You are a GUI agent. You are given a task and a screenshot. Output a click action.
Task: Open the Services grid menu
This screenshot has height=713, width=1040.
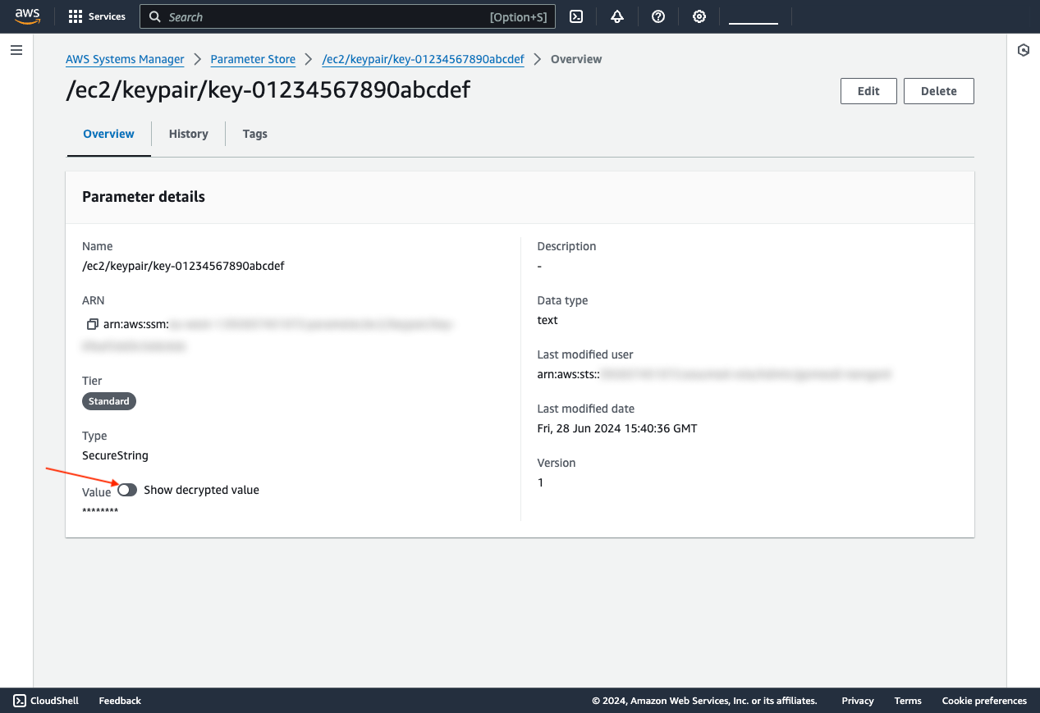click(x=96, y=16)
